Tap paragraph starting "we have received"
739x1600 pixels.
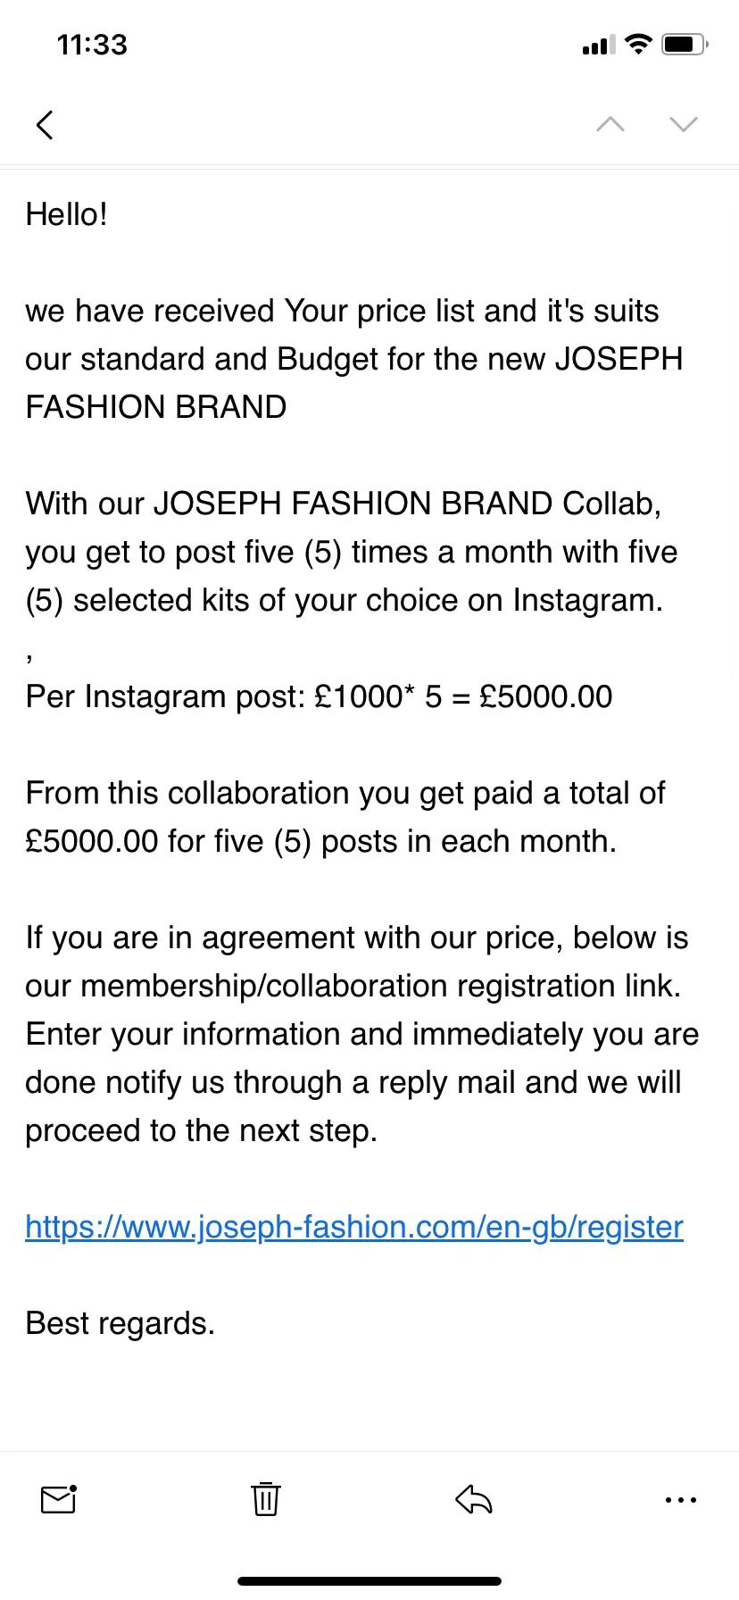pyautogui.click(x=354, y=359)
